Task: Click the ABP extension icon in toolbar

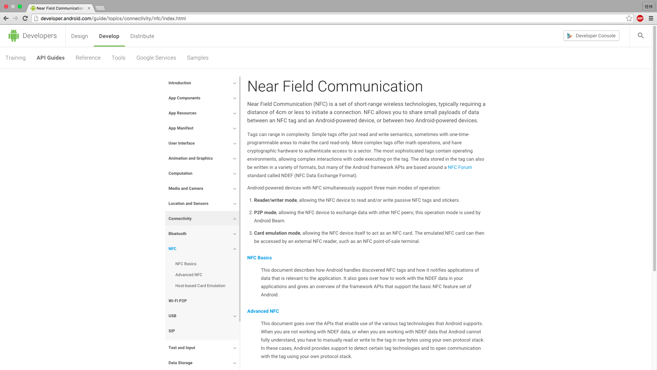Action: tap(640, 18)
